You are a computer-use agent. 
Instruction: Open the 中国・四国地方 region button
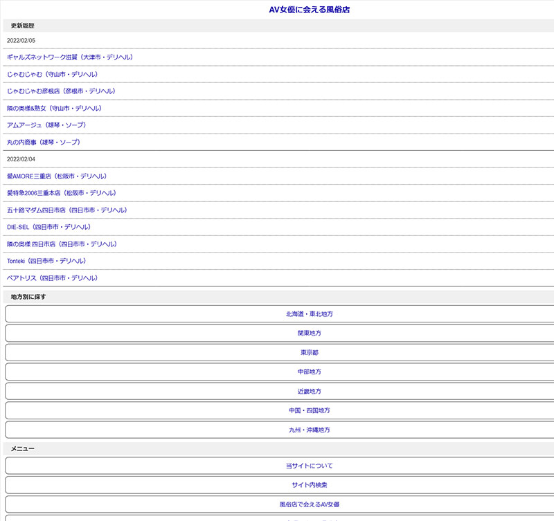click(310, 411)
